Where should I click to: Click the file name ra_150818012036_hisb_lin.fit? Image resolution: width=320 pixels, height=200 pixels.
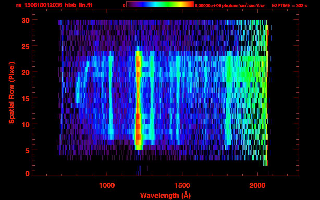(54, 5)
